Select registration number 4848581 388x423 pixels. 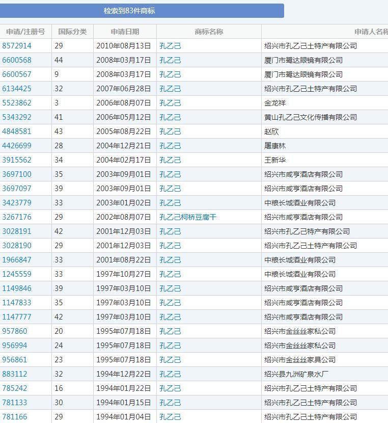point(17,131)
